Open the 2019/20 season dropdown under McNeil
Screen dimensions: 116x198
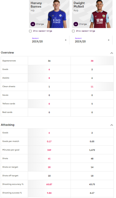(92, 40)
